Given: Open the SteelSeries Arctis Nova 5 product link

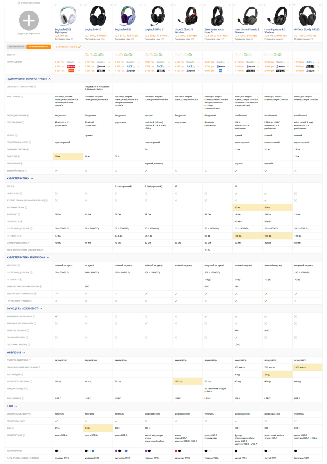Looking at the screenshot, I should click(x=215, y=31).
